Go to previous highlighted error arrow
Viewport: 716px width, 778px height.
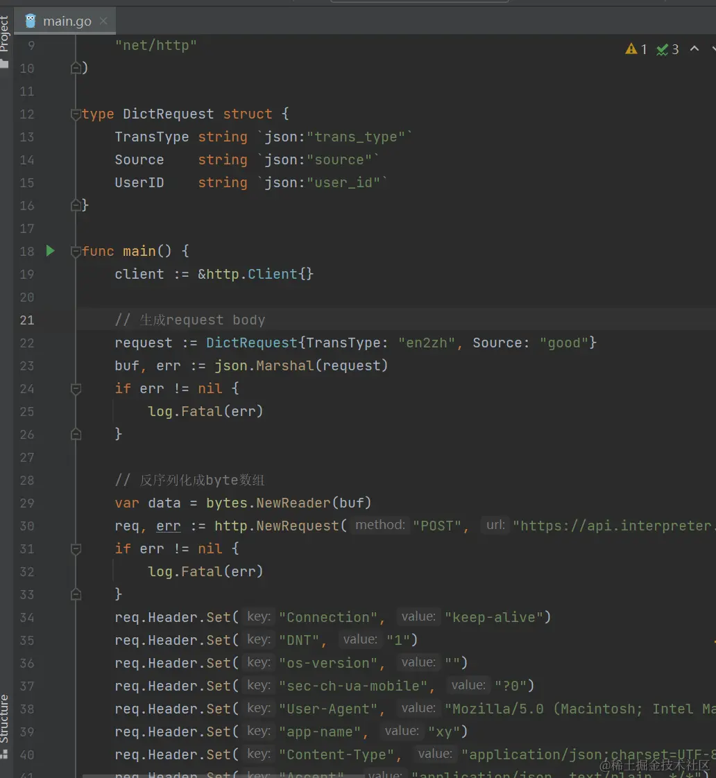694,49
